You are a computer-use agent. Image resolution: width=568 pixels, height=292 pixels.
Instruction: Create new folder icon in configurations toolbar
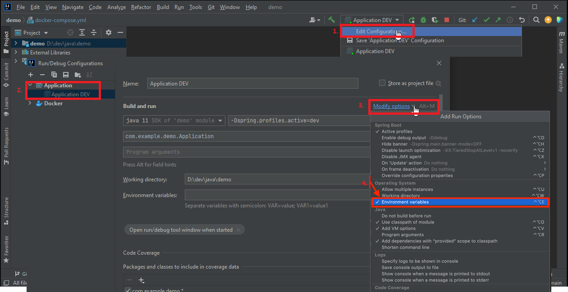[78, 75]
